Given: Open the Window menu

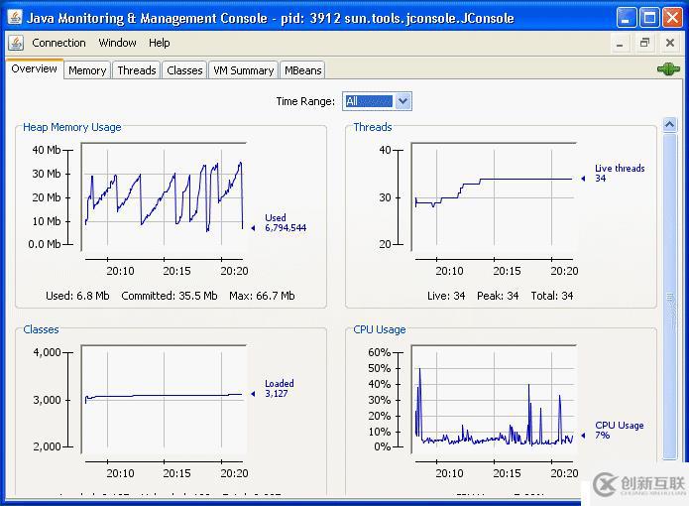Looking at the screenshot, I should pos(117,43).
